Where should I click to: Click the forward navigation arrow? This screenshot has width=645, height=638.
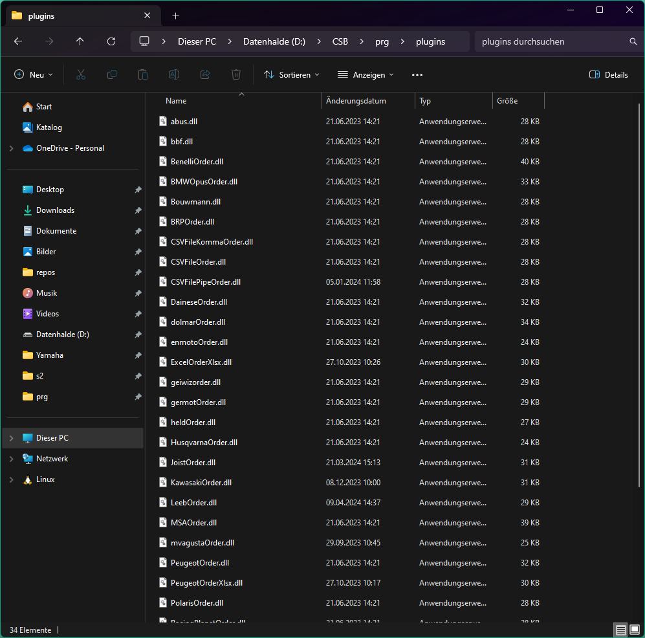tap(49, 41)
